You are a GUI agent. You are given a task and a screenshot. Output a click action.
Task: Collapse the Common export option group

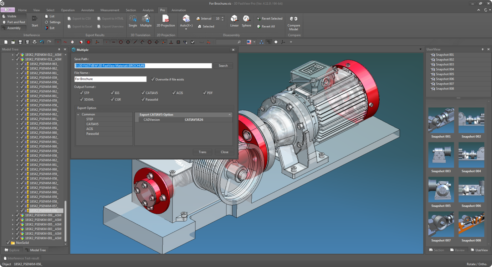78,115
